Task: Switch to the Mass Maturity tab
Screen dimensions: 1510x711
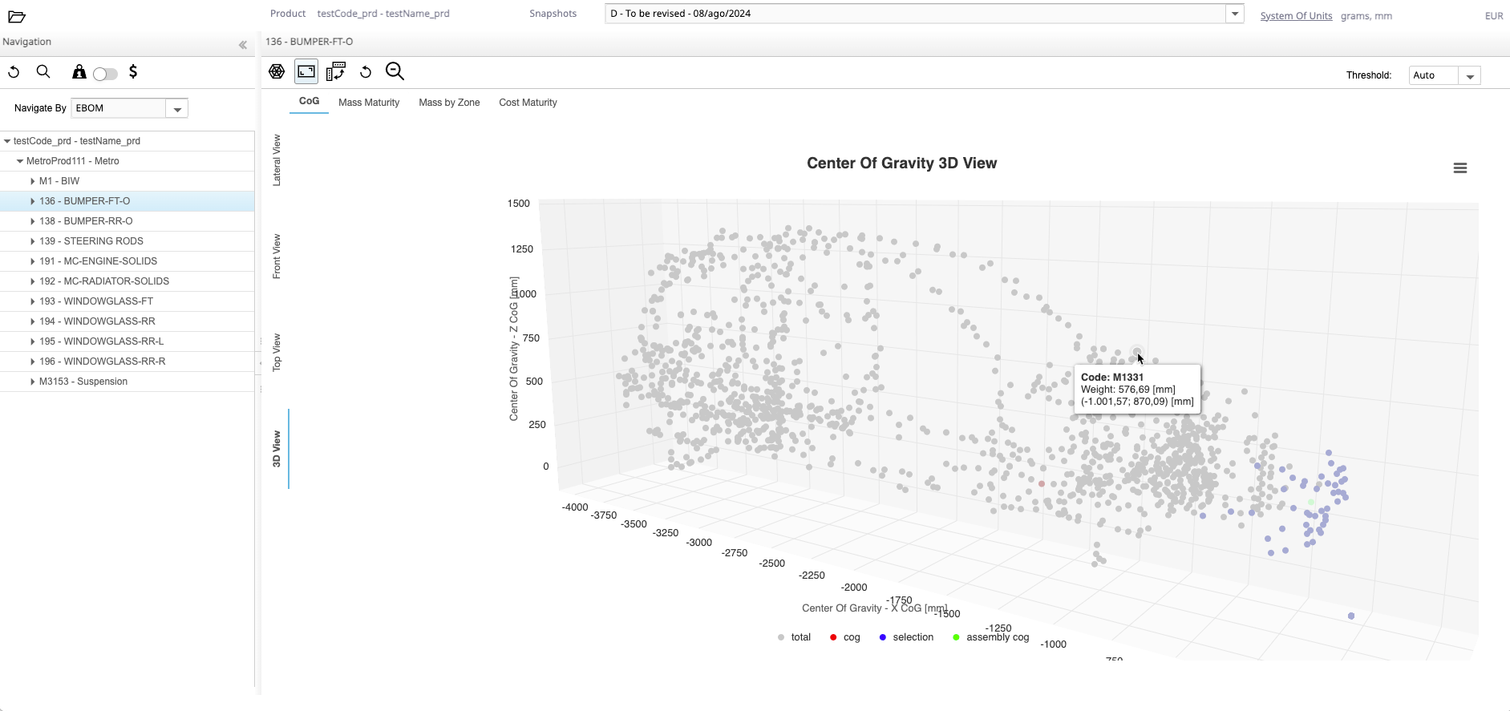Action: click(368, 103)
